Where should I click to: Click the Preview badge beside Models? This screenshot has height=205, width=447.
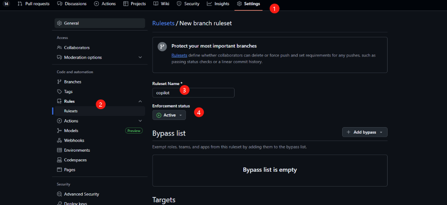134,131
